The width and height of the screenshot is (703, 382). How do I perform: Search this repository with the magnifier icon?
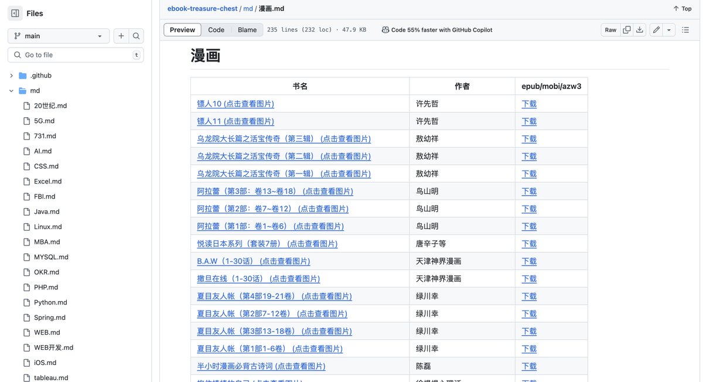pyautogui.click(x=136, y=35)
